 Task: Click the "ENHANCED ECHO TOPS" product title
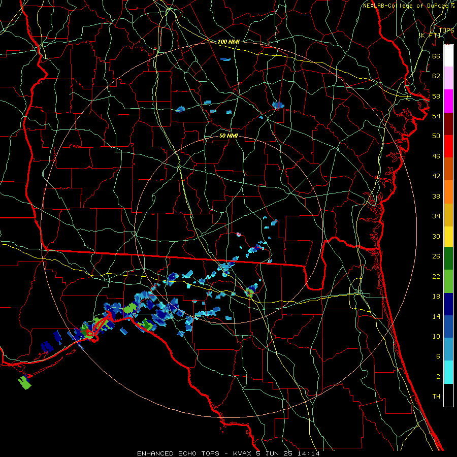point(178,453)
